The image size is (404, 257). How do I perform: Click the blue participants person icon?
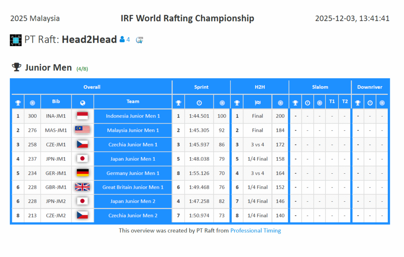tap(122, 39)
